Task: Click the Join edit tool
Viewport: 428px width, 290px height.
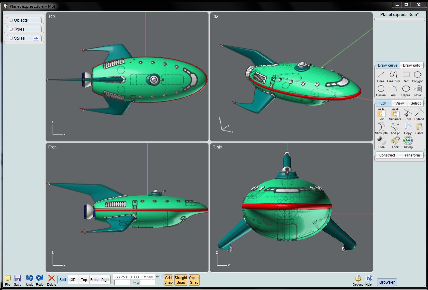Action: click(381, 115)
